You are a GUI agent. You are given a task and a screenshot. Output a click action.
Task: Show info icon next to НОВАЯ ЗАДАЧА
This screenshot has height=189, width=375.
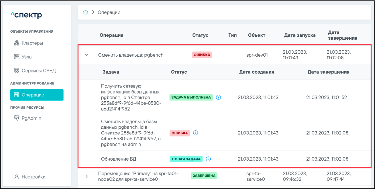[x=208, y=159]
